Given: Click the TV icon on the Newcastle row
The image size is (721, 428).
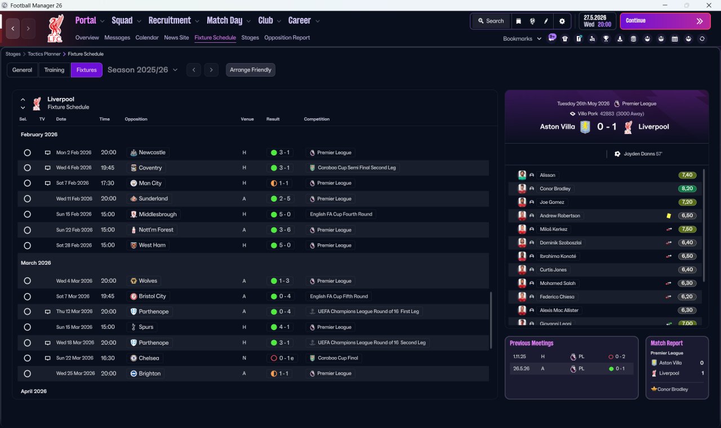Looking at the screenshot, I should (x=48, y=153).
